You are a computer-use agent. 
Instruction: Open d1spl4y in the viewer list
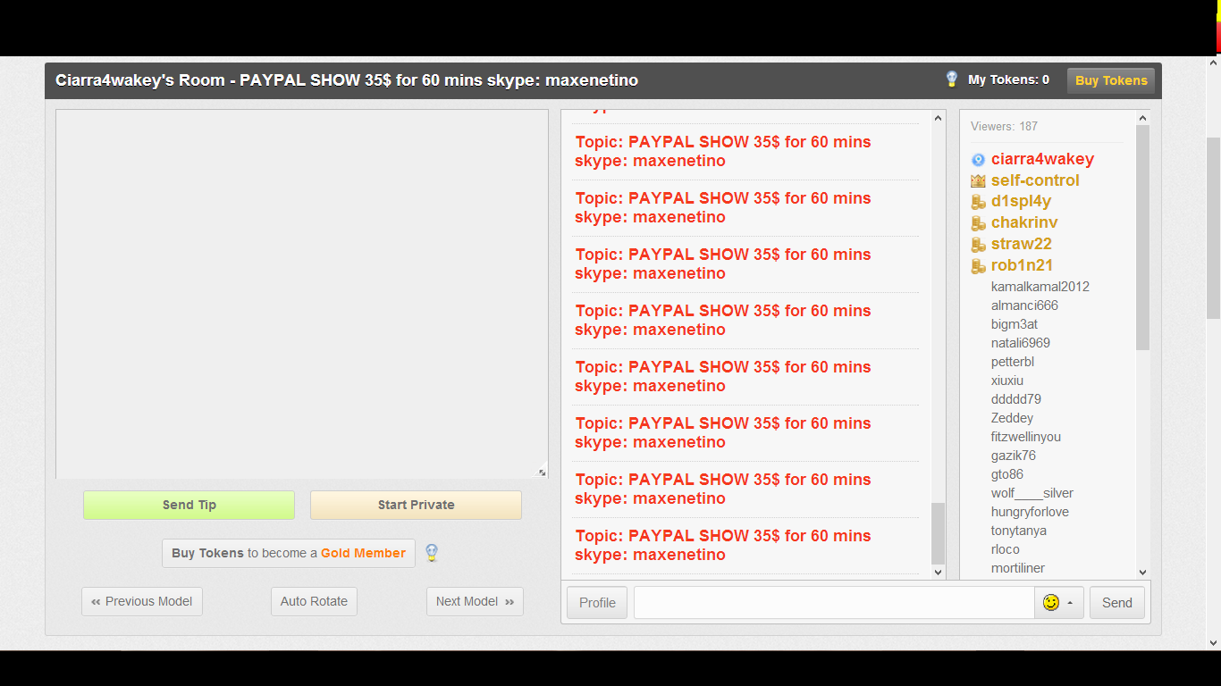coord(1021,202)
